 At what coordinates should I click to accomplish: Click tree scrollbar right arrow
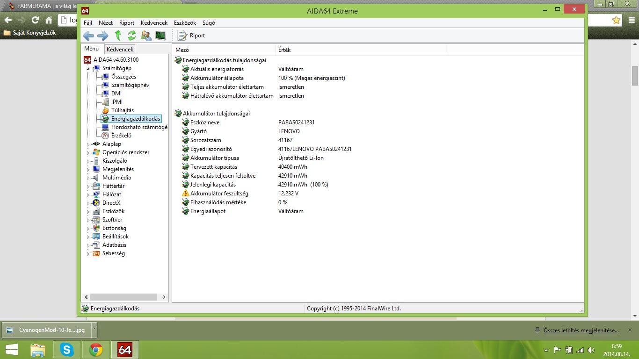(164, 297)
